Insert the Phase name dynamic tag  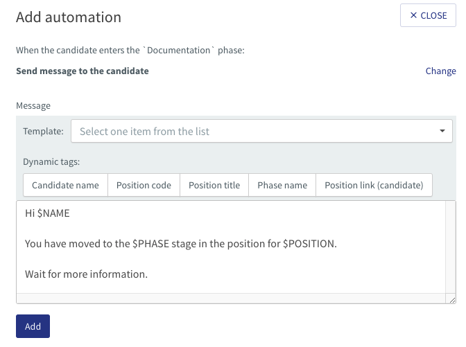click(282, 185)
